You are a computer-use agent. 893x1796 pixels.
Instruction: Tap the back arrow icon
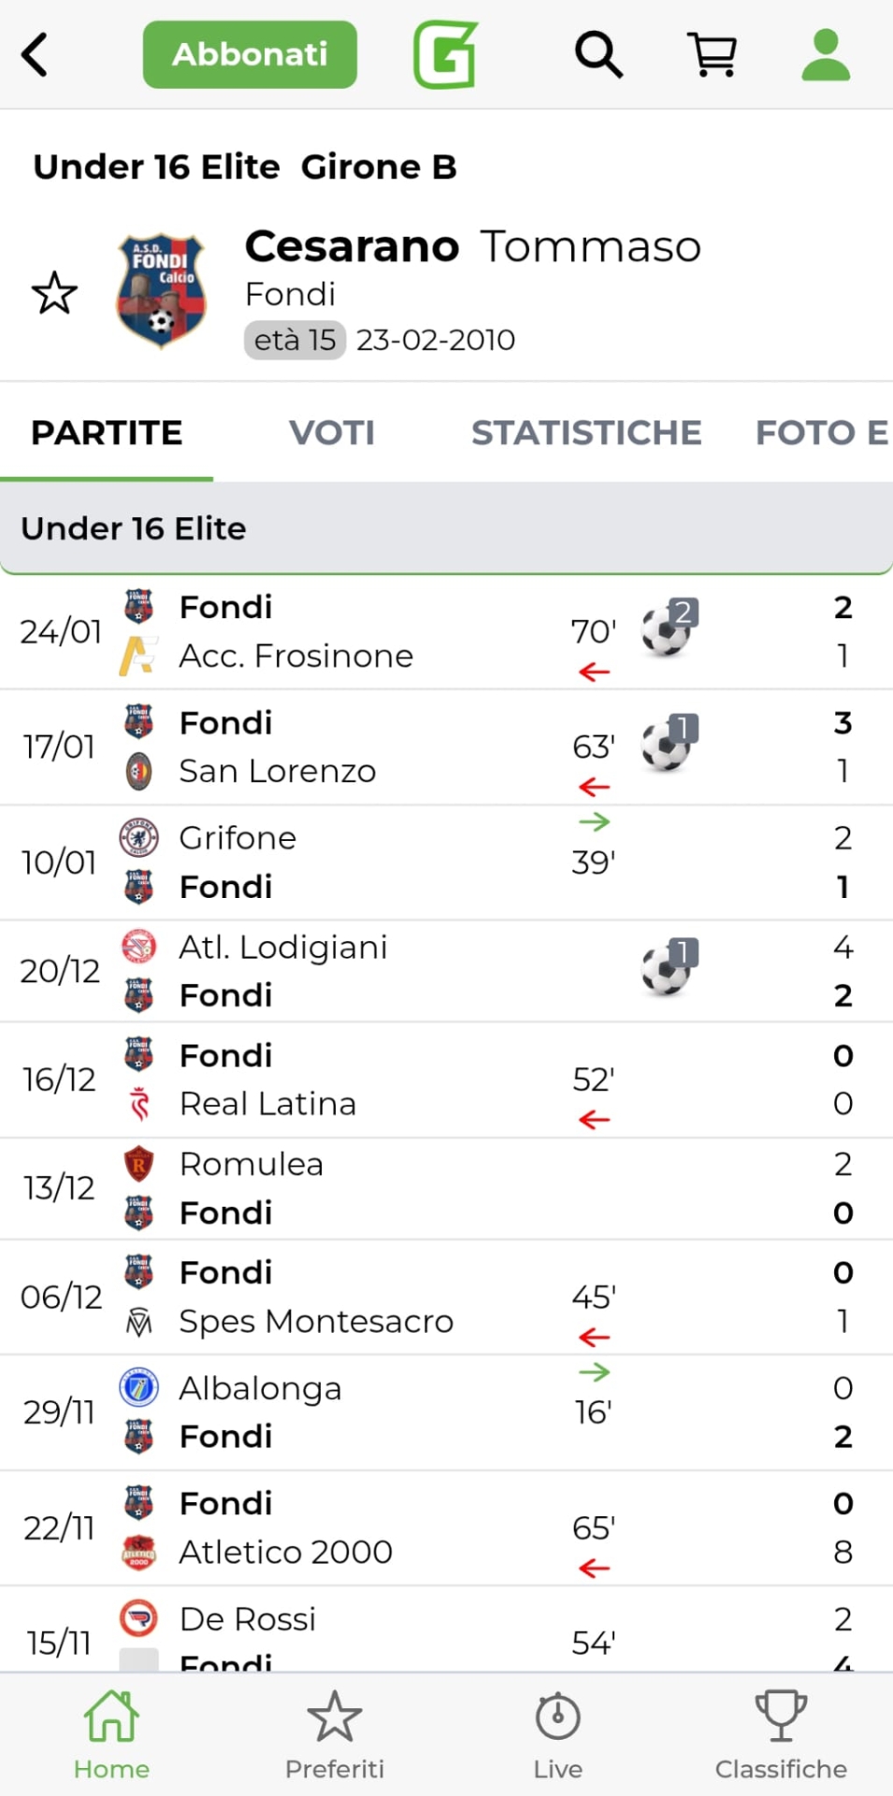click(36, 54)
